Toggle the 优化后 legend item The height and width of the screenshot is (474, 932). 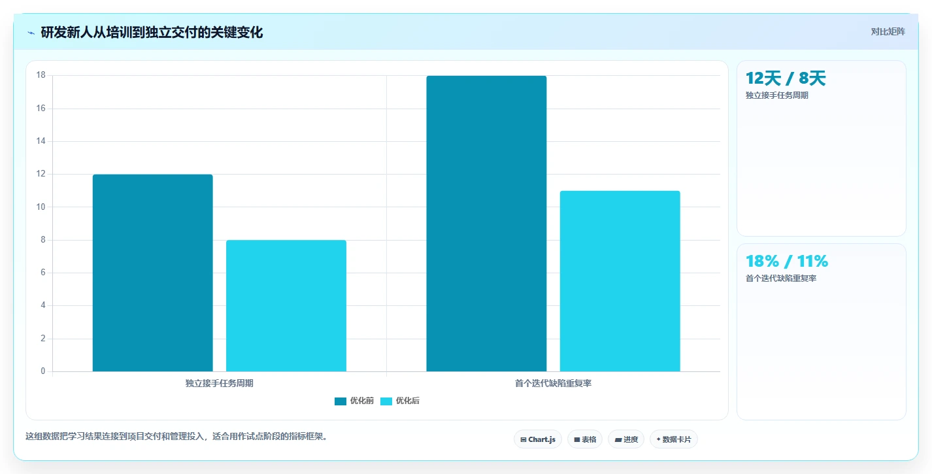(399, 401)
